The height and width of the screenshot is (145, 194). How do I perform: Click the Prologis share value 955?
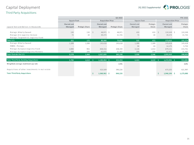click(88, 49)
